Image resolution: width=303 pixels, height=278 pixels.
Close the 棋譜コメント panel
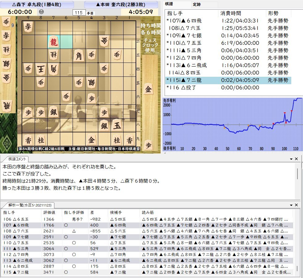[x=297, y=159]
